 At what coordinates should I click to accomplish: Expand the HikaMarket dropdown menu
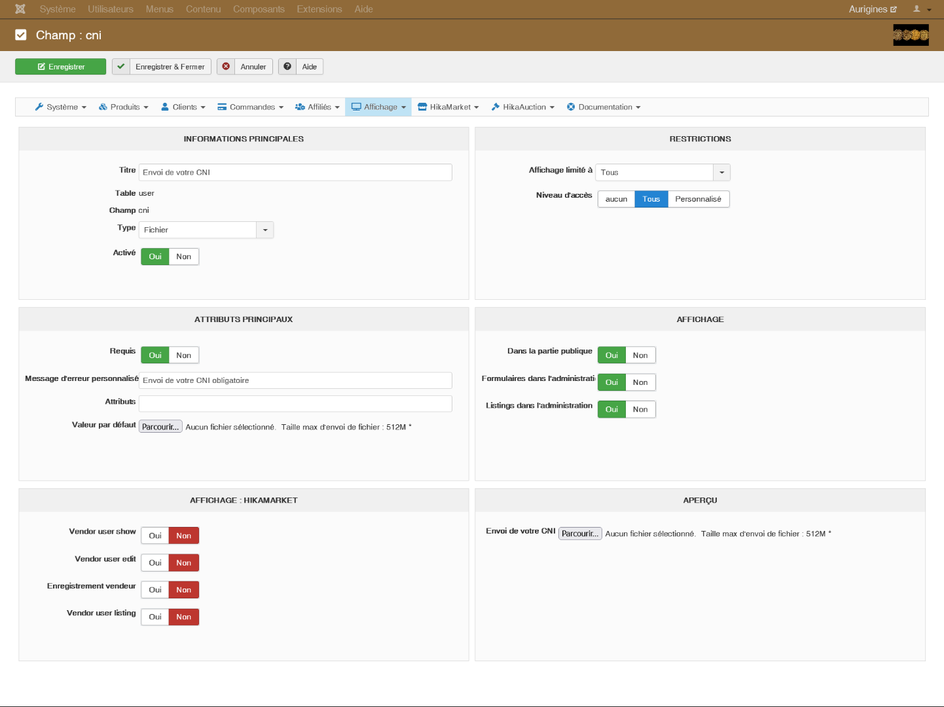pos(448,107)
